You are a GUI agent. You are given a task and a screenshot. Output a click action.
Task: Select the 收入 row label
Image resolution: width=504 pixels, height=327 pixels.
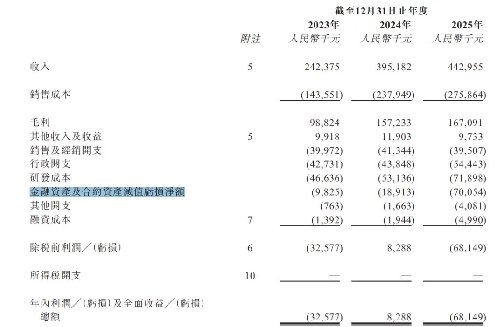(40, 67)
